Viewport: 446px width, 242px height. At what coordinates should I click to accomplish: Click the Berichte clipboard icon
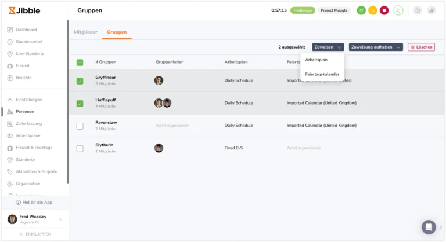pyautogui.click(x=10, y=78)
